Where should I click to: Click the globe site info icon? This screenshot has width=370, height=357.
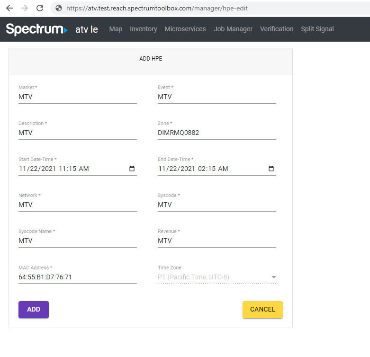pos(59,8)
